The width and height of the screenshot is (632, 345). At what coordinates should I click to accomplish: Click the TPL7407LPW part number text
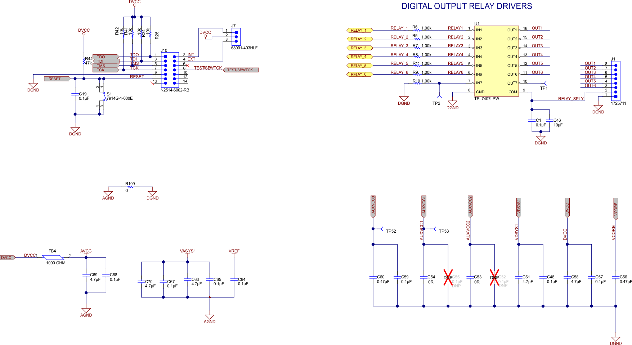coord(487,99)
